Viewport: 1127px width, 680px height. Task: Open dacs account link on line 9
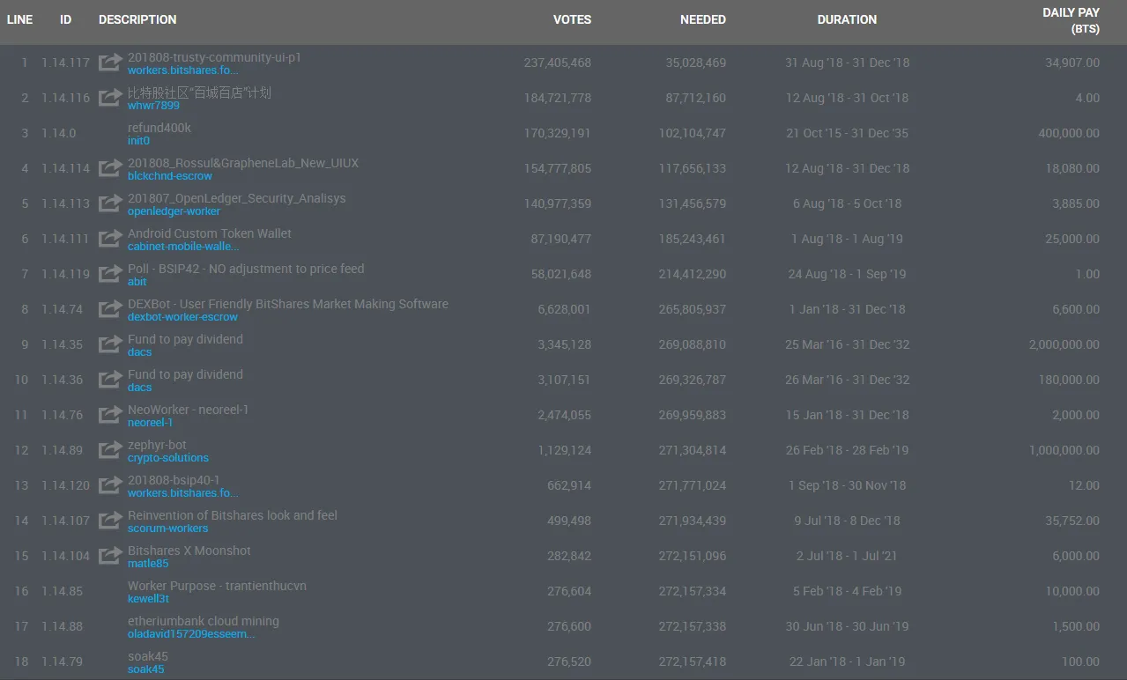point(140,352)
